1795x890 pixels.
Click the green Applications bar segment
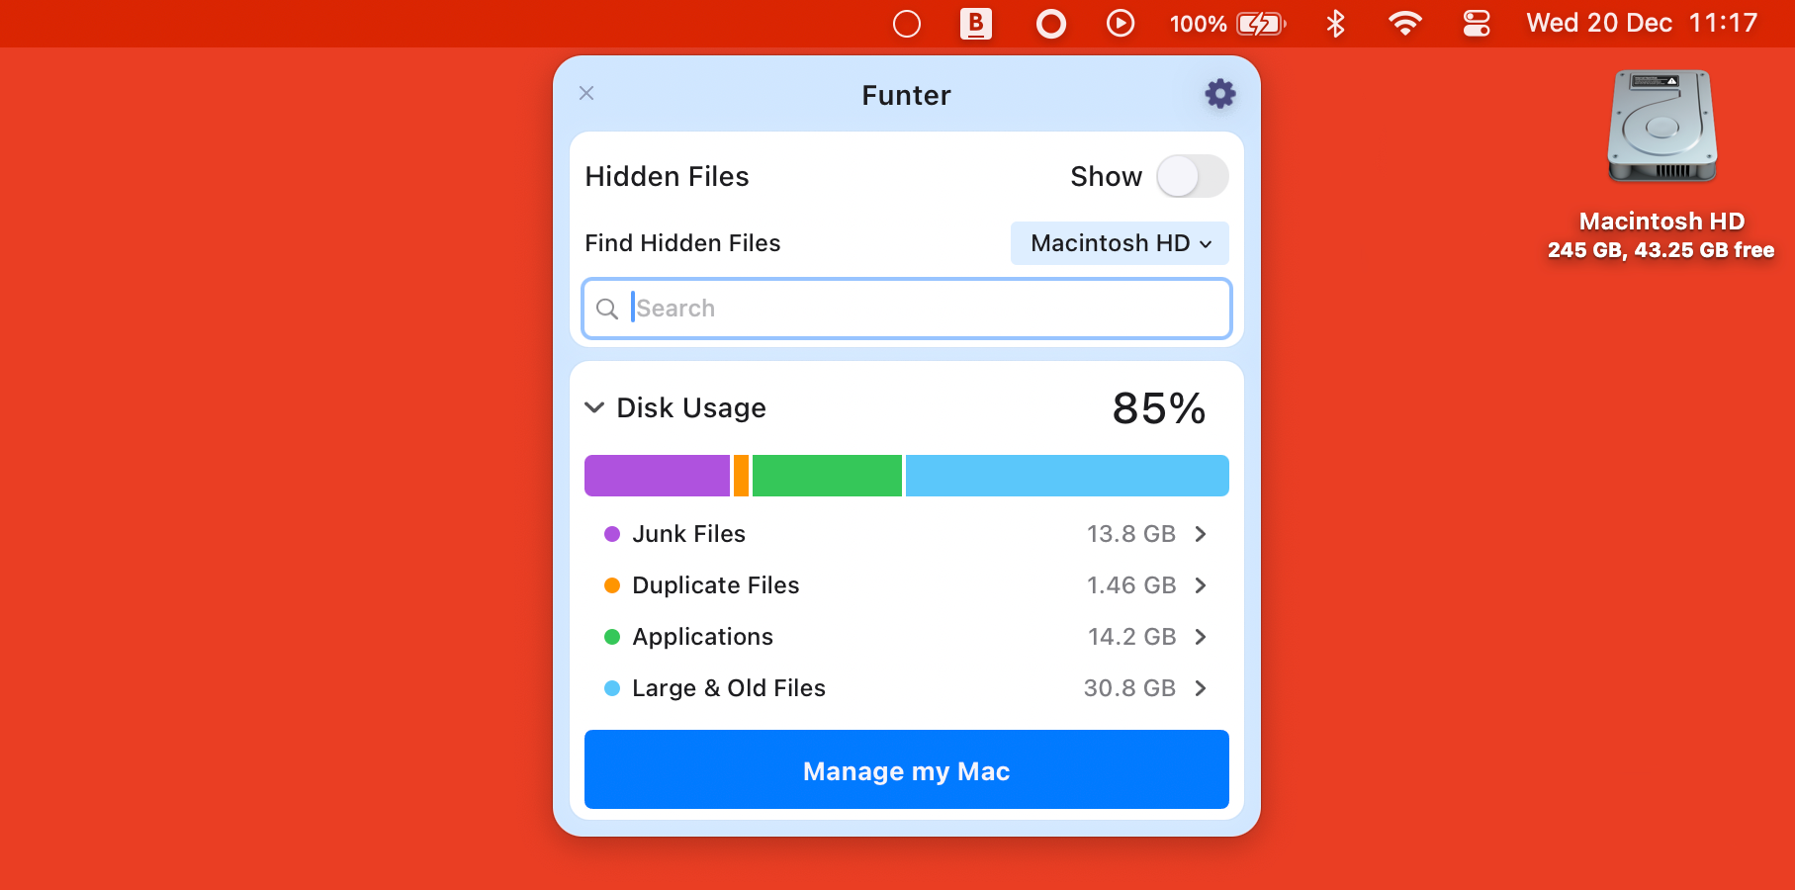point(827,476)
